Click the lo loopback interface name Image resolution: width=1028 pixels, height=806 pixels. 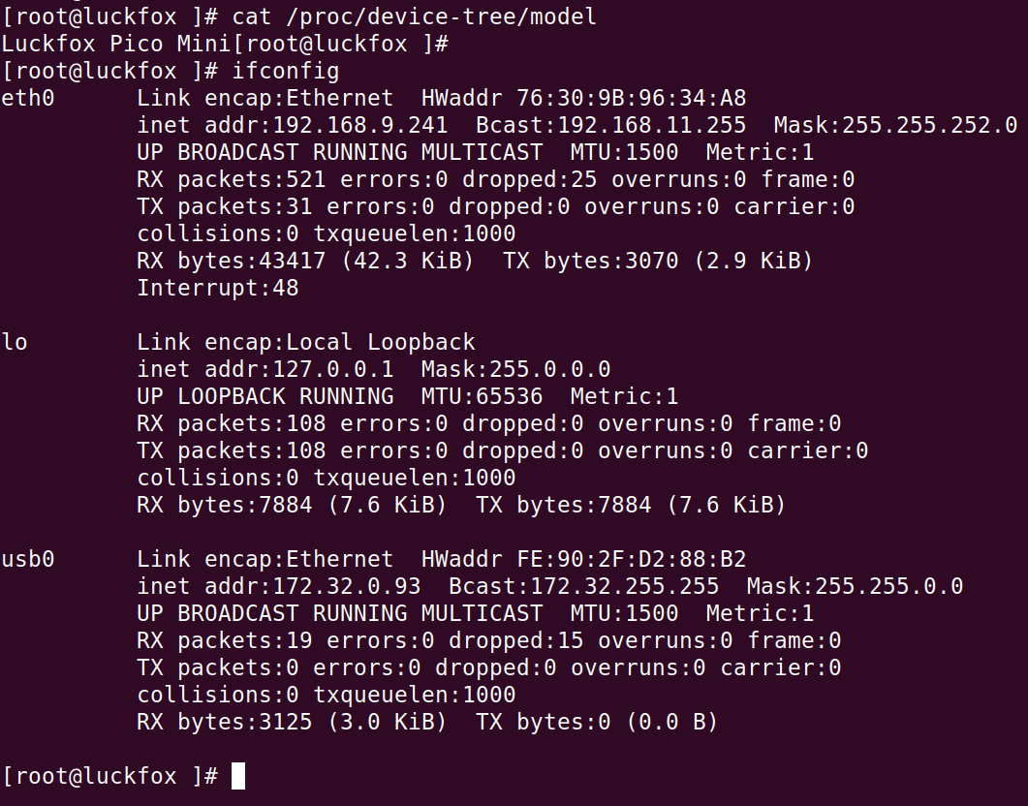[x=15, y=342]
